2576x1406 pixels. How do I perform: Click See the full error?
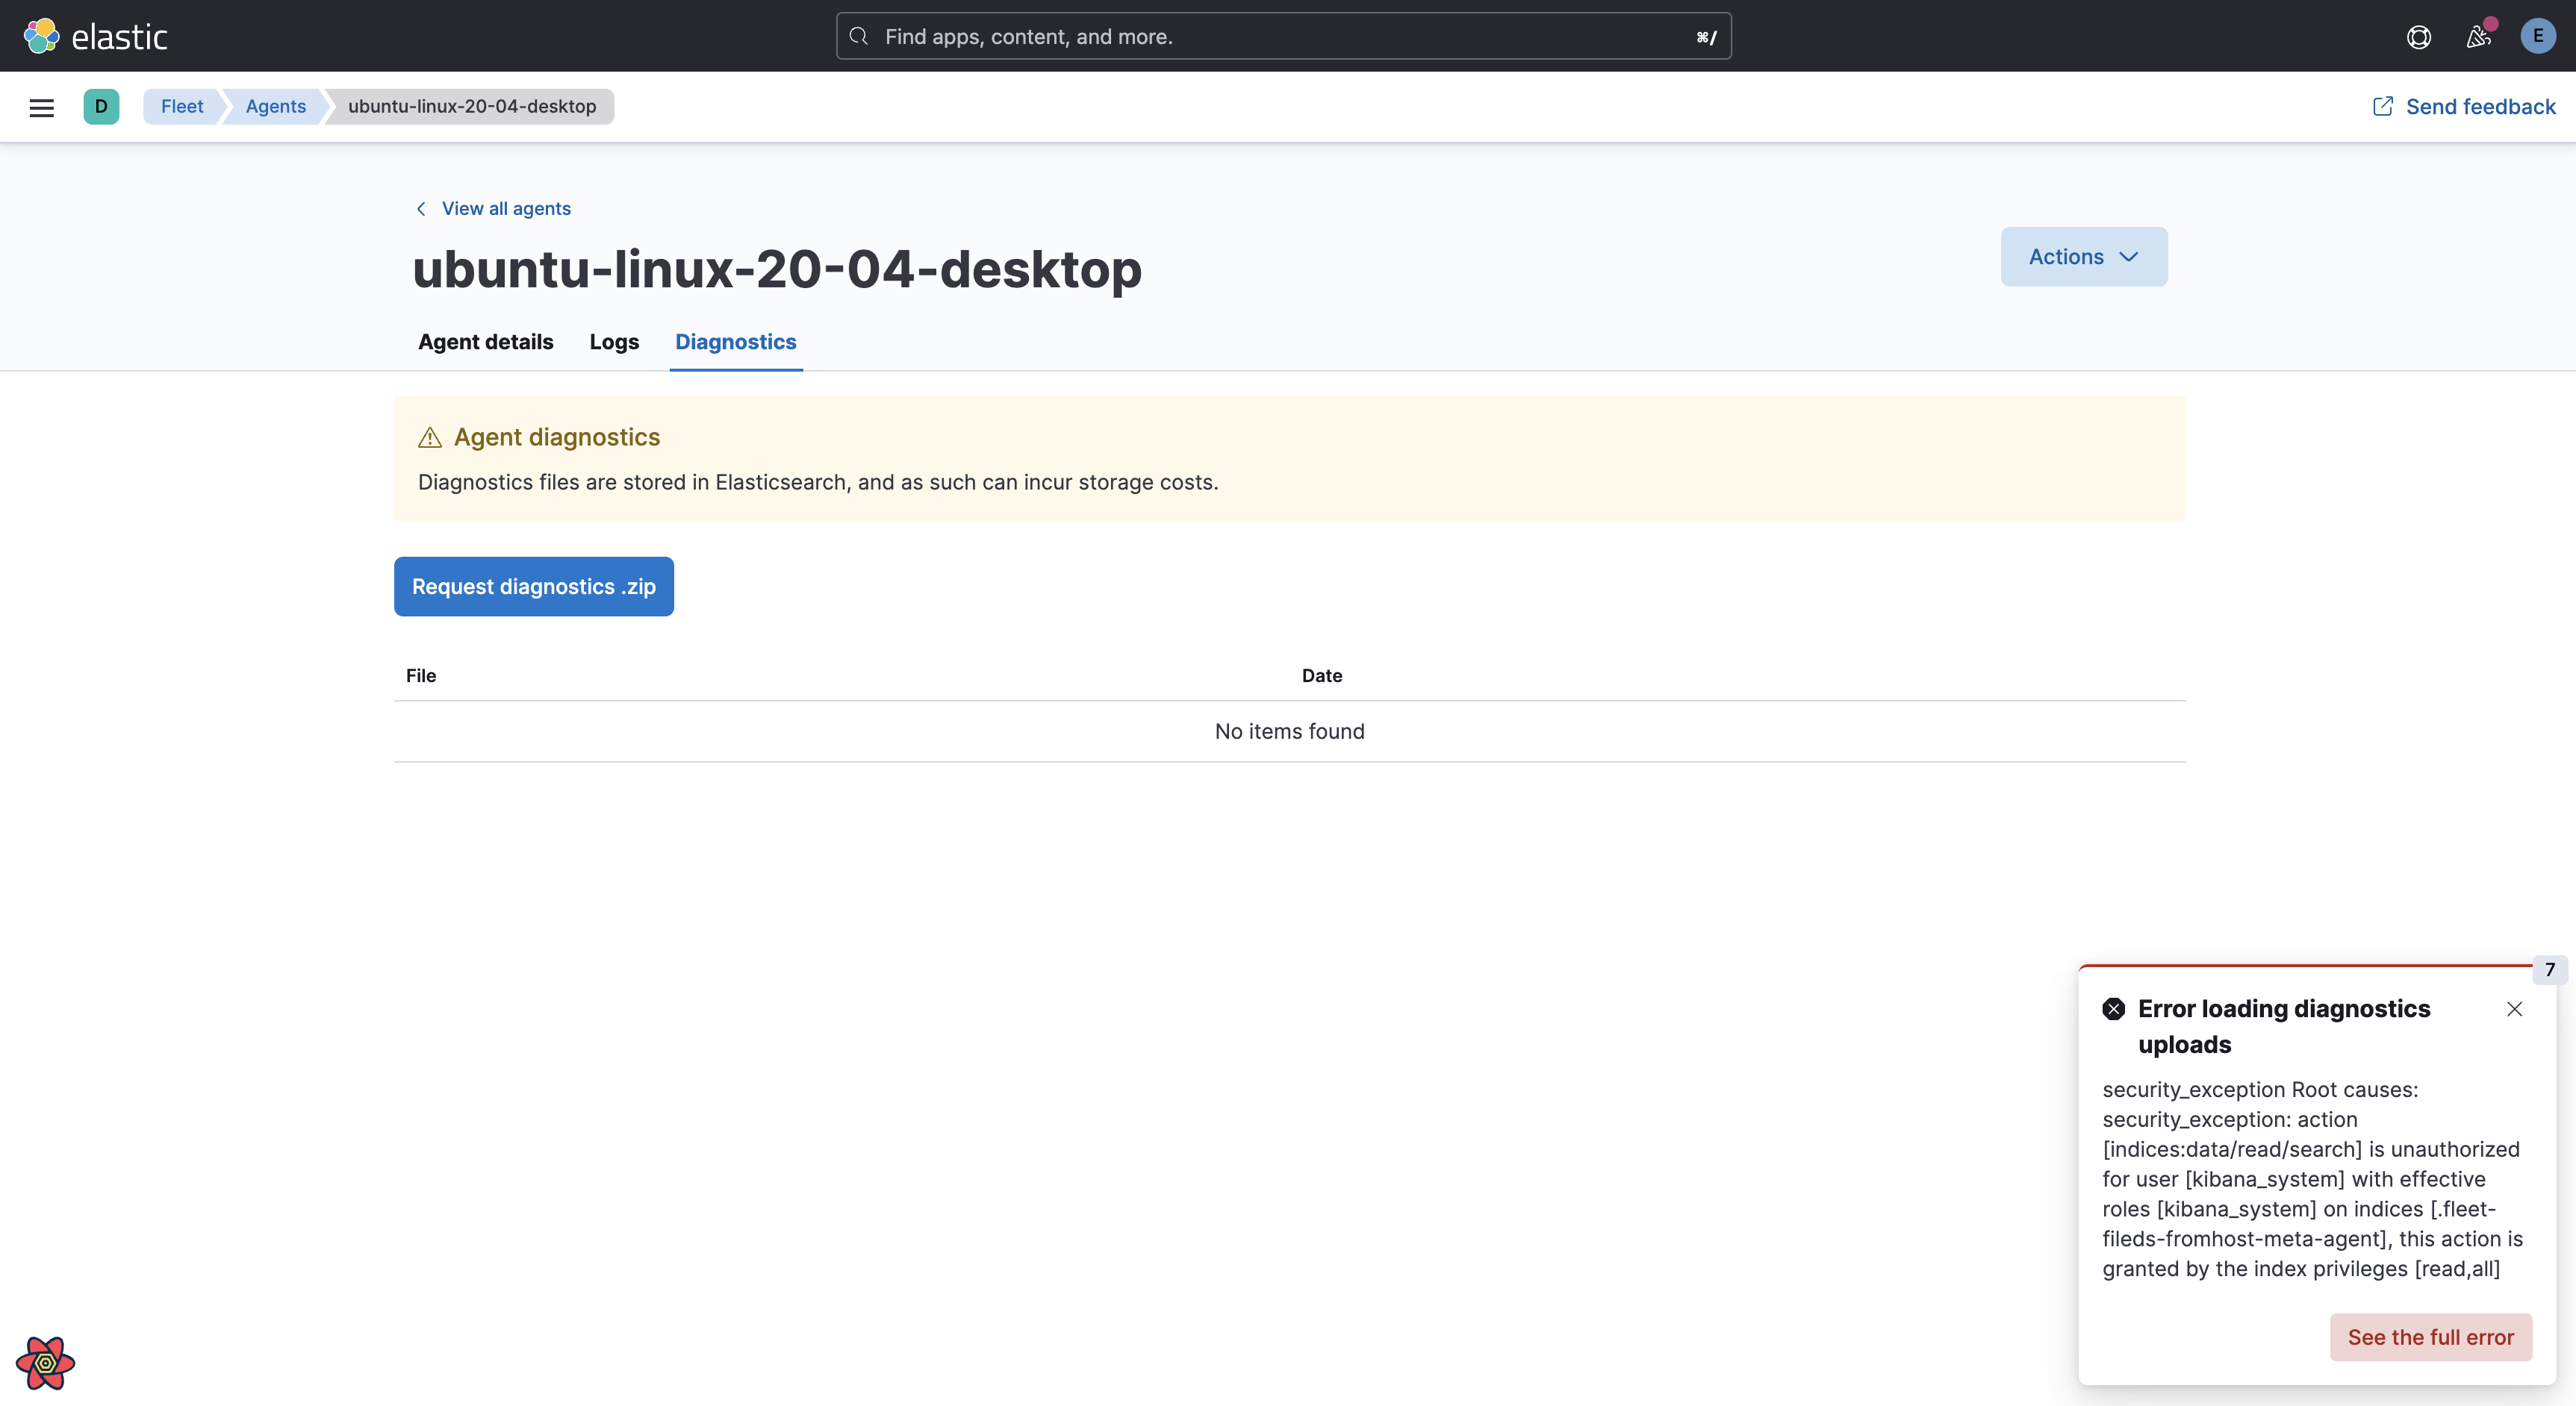click(2431, 1336)
